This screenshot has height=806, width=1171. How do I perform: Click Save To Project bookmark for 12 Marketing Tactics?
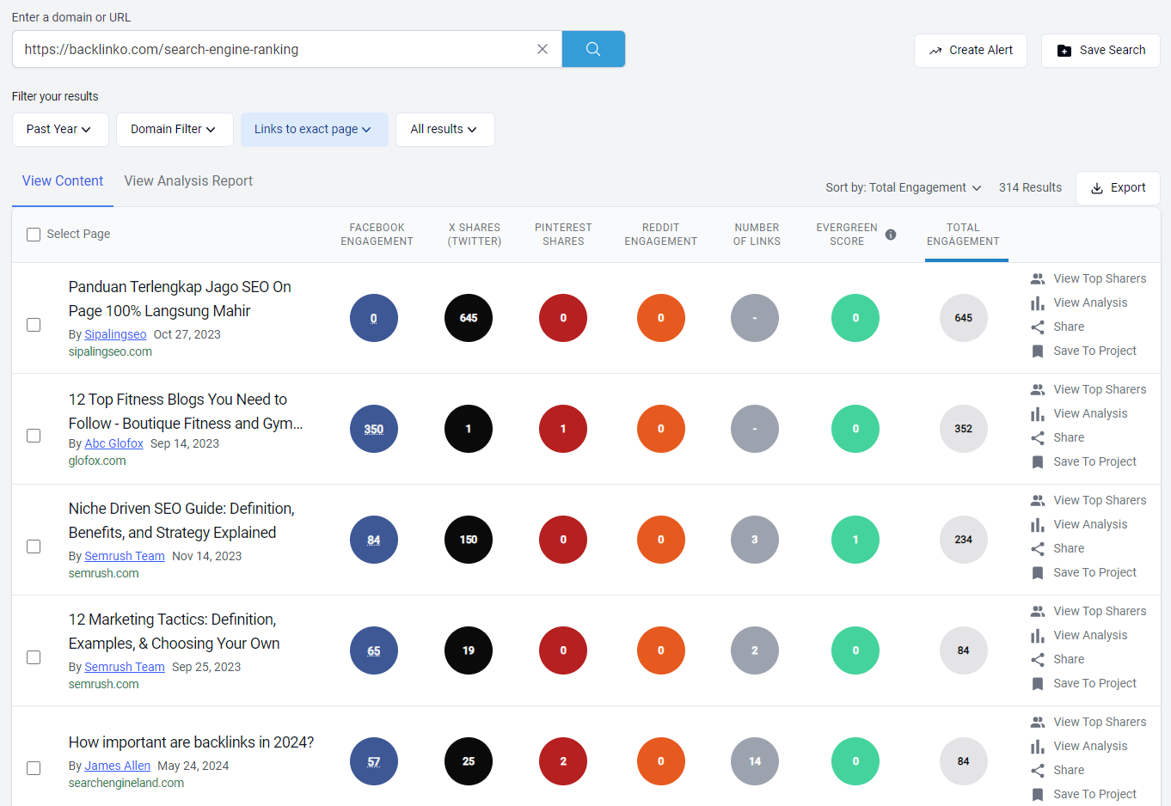coord(1038,684)
